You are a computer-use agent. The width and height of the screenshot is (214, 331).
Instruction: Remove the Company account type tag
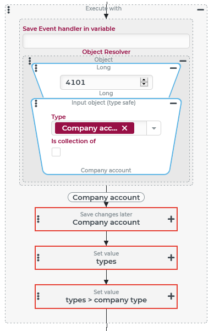[x=125, y=128]
